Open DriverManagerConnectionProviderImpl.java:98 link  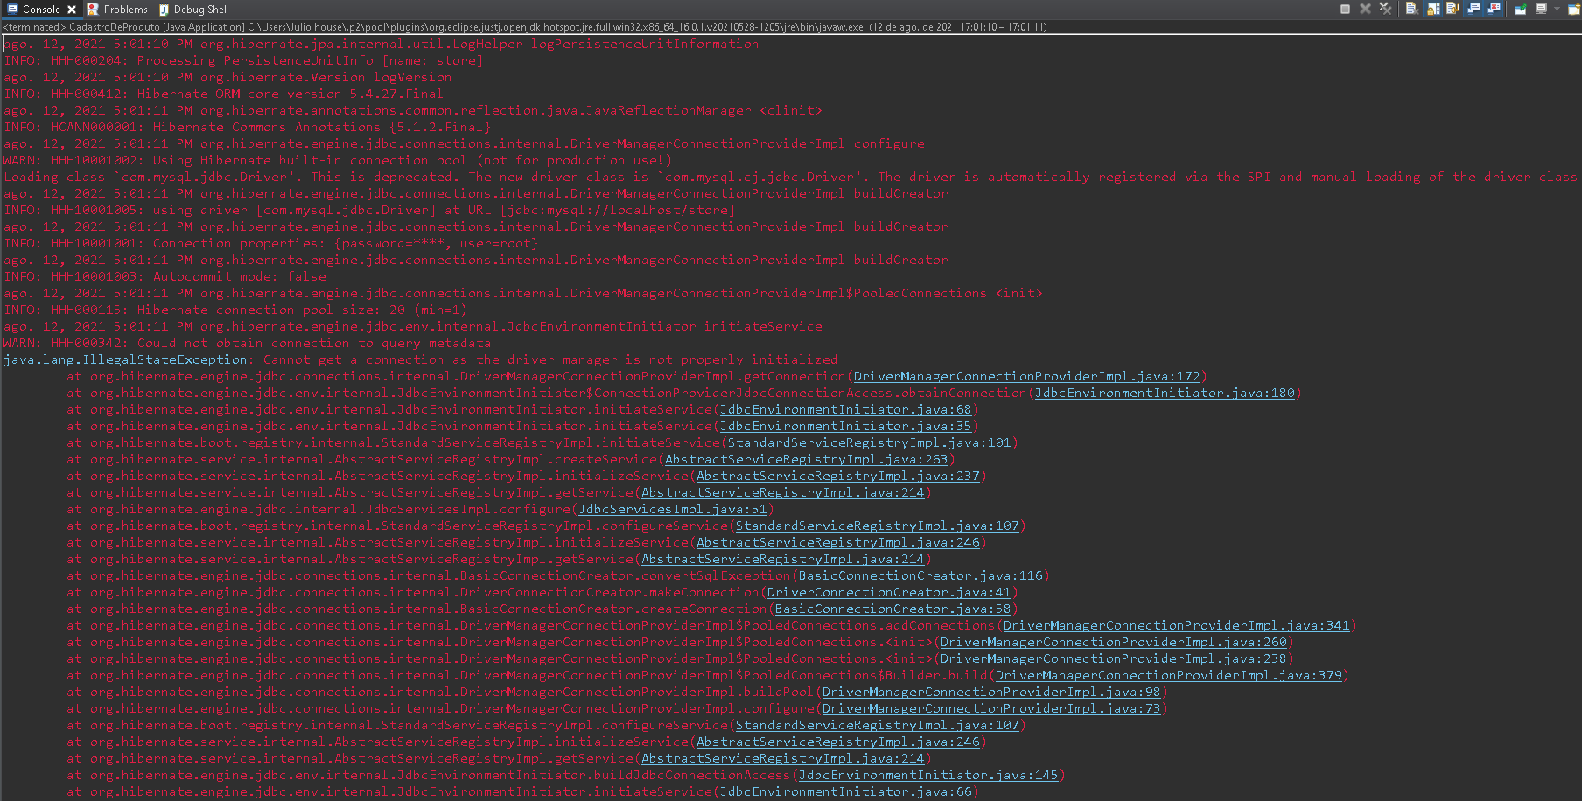(990, 692)
